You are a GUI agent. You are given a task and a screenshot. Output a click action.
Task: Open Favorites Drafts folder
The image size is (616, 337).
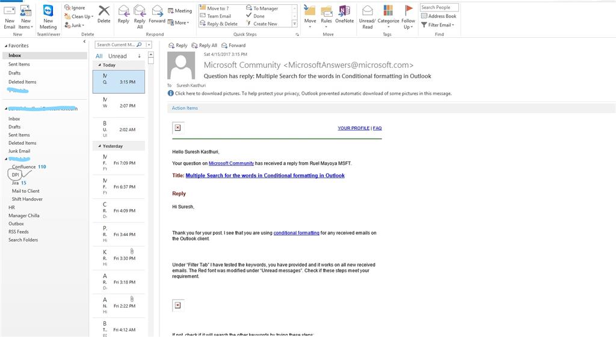[x=14, y=73]
